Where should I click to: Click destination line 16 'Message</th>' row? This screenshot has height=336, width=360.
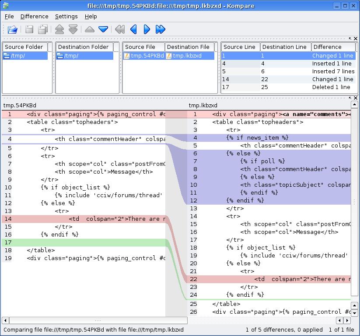pos(269,232)
